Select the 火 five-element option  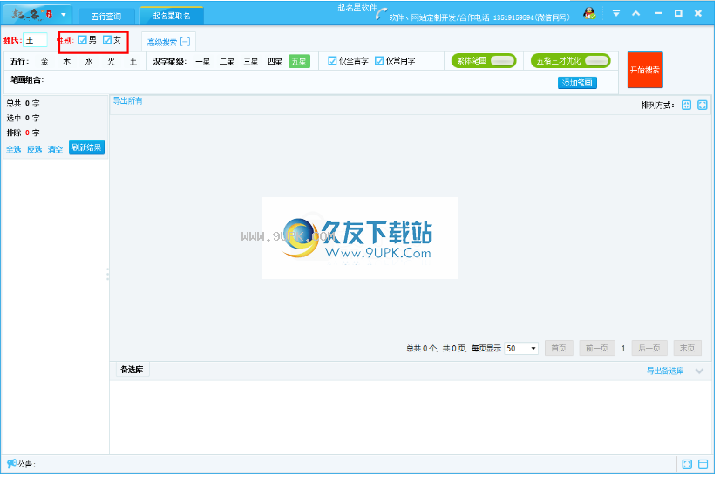[111, 61]
